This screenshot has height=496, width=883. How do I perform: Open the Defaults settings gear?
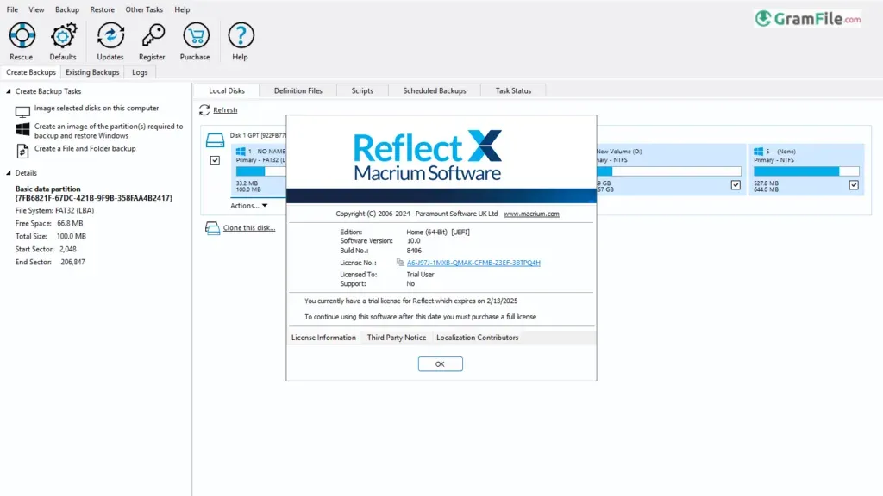pyautogui.click(x=63, y=35)
